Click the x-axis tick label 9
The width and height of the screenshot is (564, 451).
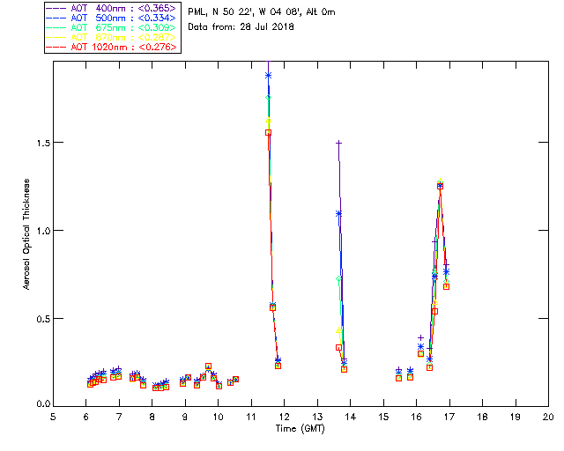[185, 417]
